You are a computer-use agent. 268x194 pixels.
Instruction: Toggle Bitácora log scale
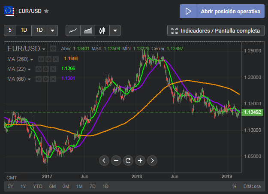pos(252,186)
